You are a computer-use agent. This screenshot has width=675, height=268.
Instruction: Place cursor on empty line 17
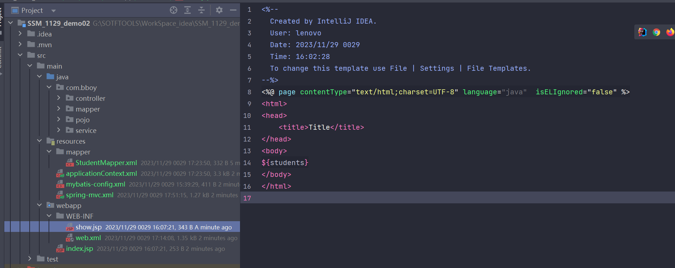457,198
